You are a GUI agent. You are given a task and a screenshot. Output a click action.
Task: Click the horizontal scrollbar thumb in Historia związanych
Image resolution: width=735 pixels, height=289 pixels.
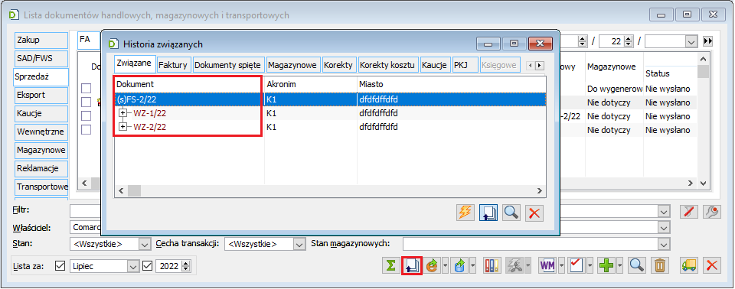pyautogui.click(x=135, y=190)
